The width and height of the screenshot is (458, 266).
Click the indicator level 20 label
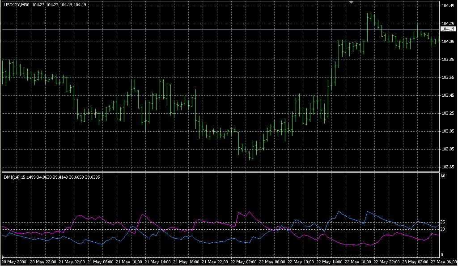[442, 229]
